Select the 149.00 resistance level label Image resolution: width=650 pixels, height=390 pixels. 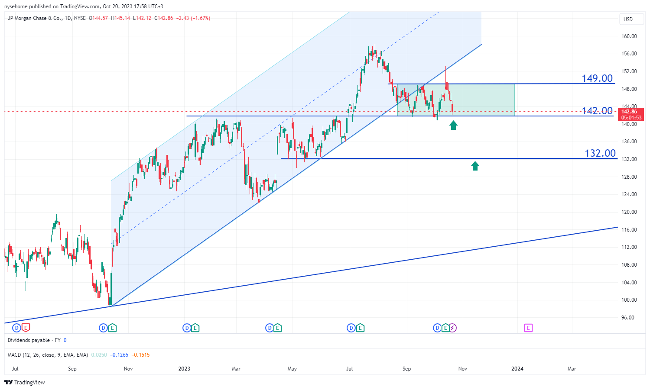click(x=597, y=78)
